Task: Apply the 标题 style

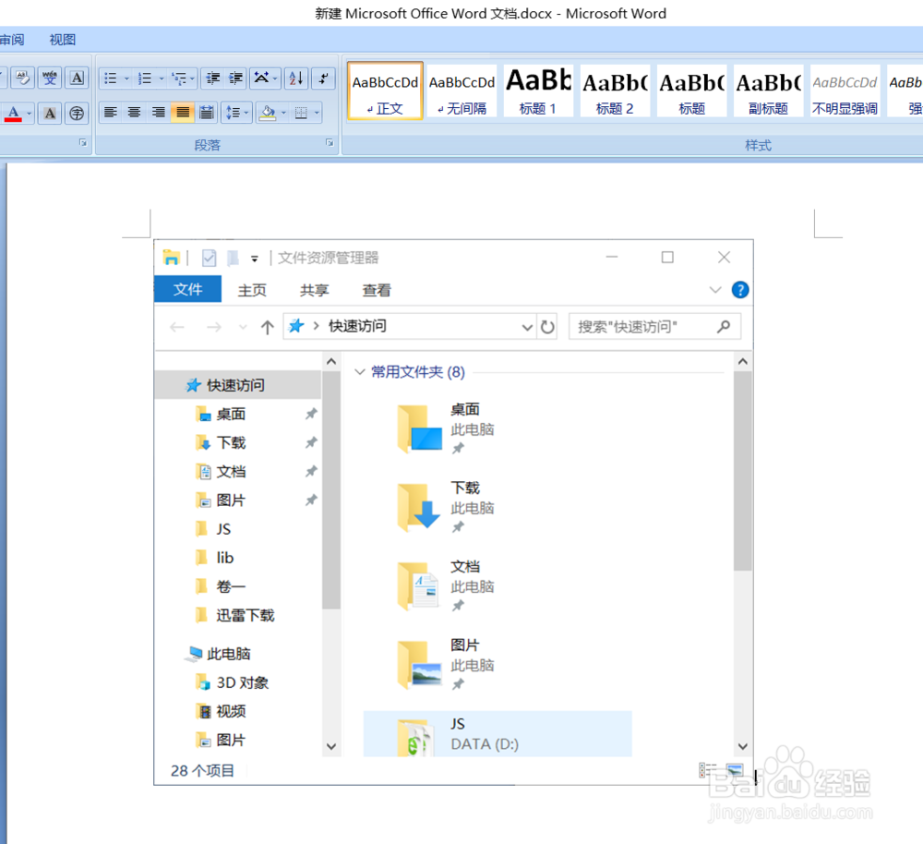Action: pos(691,91)
